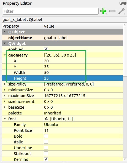Open the wrench configure options icon
The width and height of the screenshot is (127, 163).
121,11
